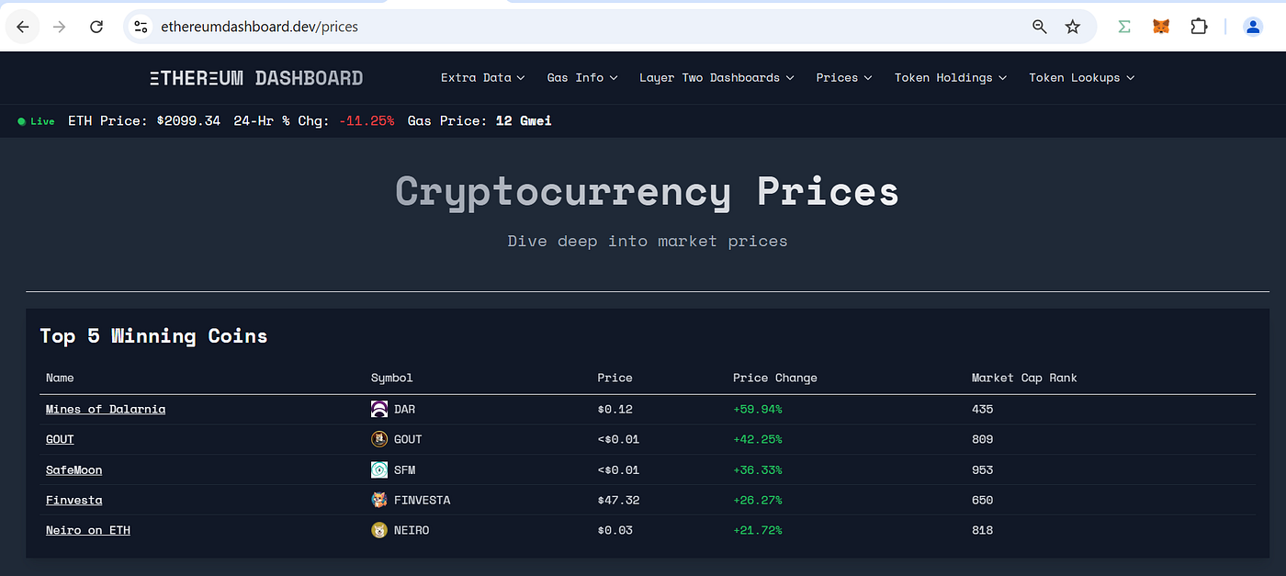Click the Name column header
The image size is (1286, 576).
point(60,378)
